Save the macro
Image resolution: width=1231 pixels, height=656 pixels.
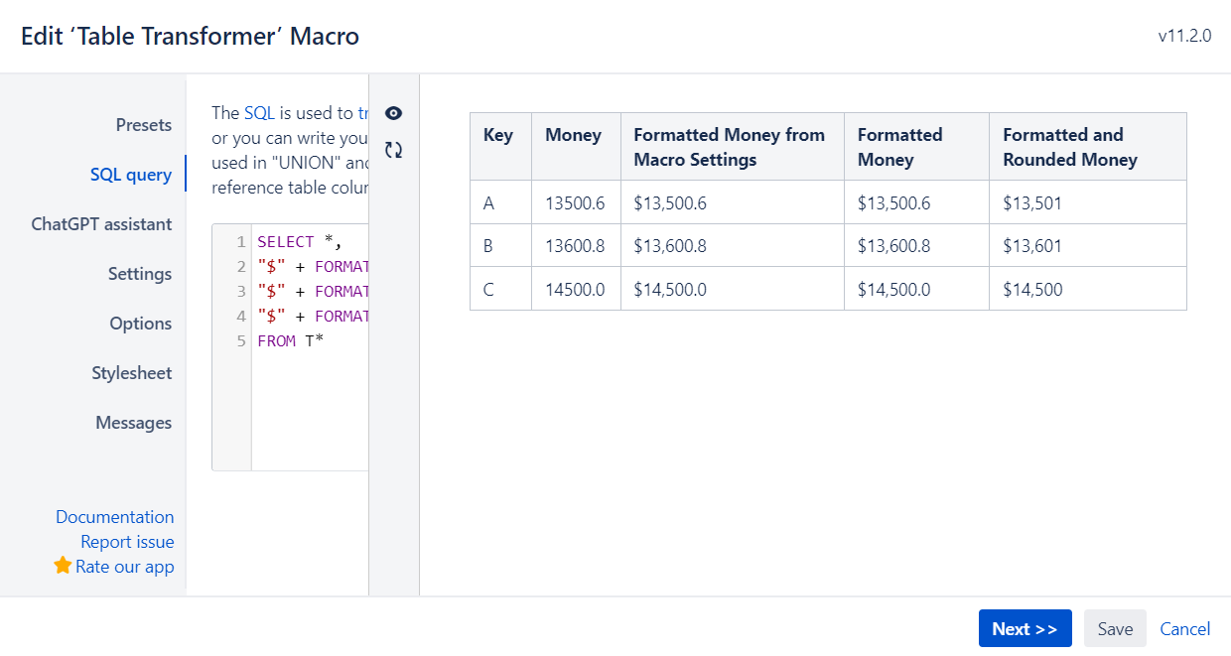(x=1114, y=628)
